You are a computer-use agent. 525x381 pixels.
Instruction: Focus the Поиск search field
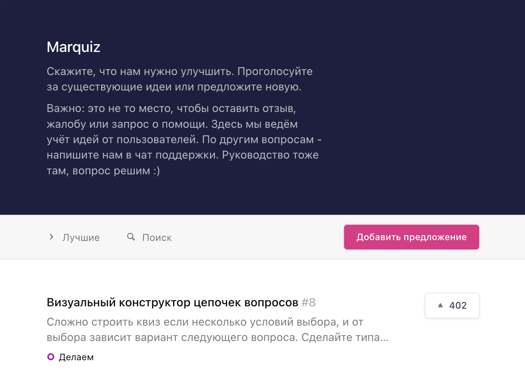point(157,237)
